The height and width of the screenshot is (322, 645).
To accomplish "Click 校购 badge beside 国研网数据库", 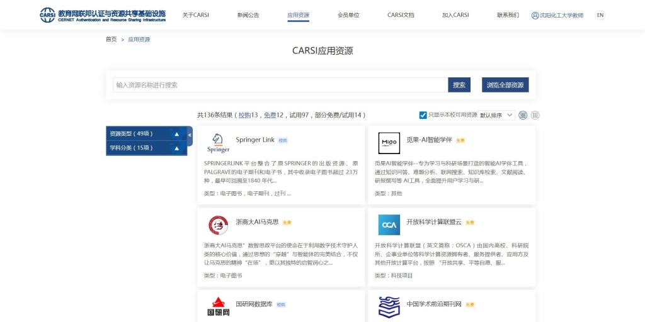I will tap(280, 305).
